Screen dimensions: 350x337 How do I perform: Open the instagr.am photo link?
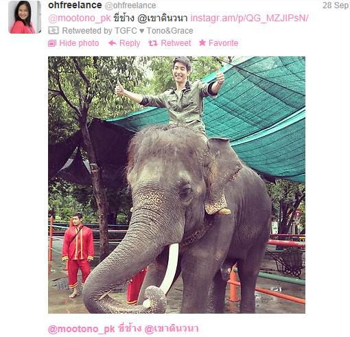(249, 18)
